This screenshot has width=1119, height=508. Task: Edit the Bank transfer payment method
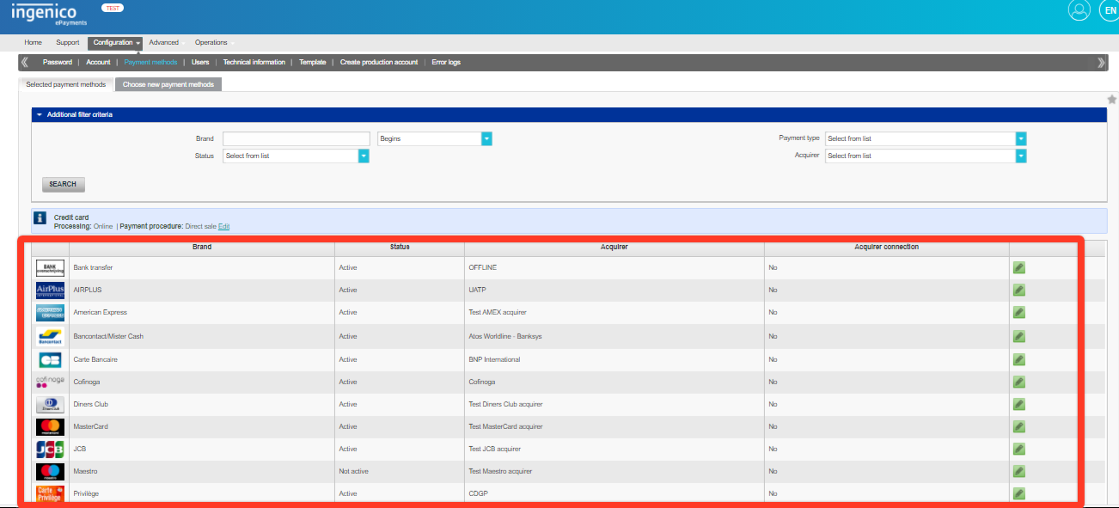coord(1019,267)
